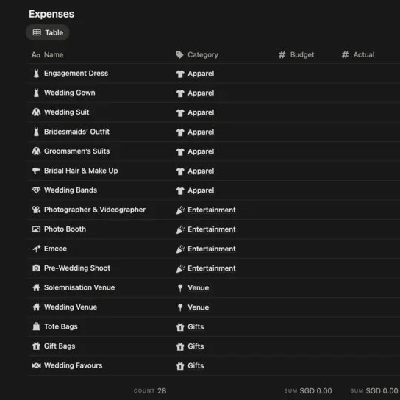
Task: Click the Budget cell for Wedding Venue
Action: tap(305, 307)
